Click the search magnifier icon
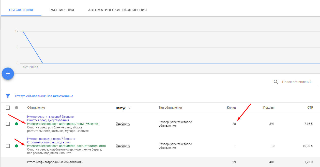 pyautogui.click(x=276, y=82)
